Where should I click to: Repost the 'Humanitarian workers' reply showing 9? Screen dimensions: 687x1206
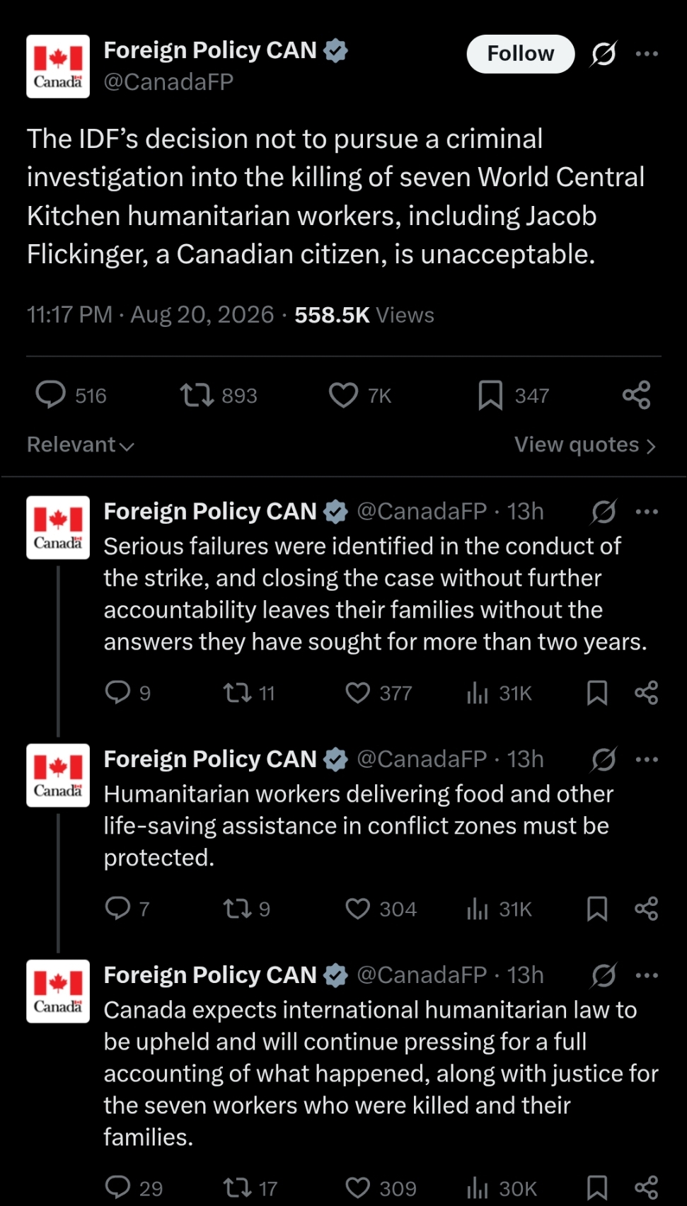246,909
